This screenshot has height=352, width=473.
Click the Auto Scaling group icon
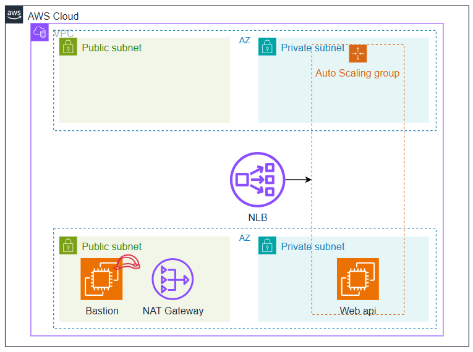pos(358,54)
